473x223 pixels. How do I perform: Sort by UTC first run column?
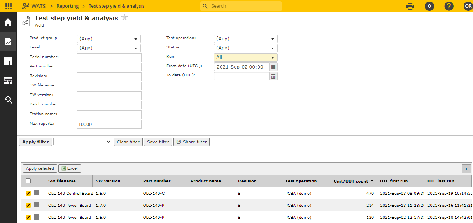point(401,181)
